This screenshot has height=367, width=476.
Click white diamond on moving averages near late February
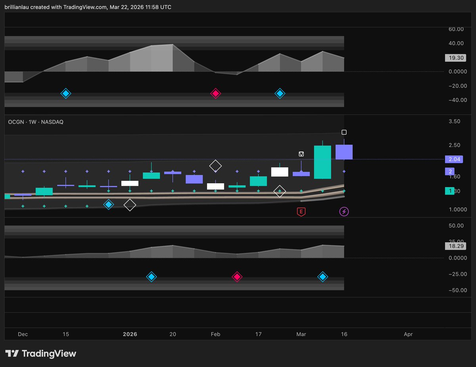280,191
